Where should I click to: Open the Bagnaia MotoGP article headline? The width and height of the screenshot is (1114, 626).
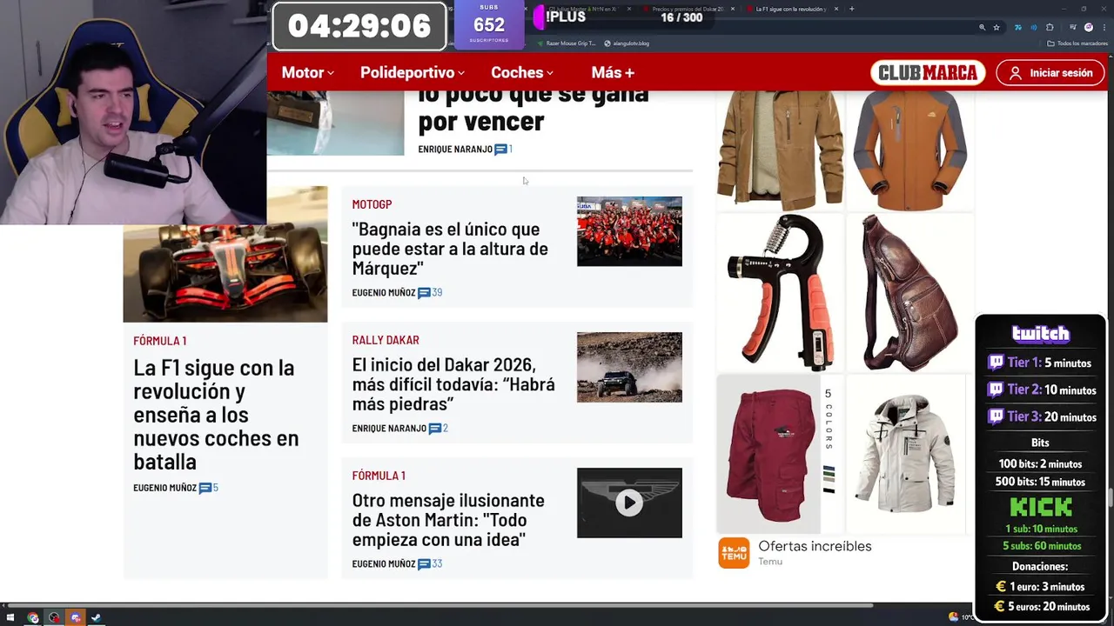click(x=450, y=249)
